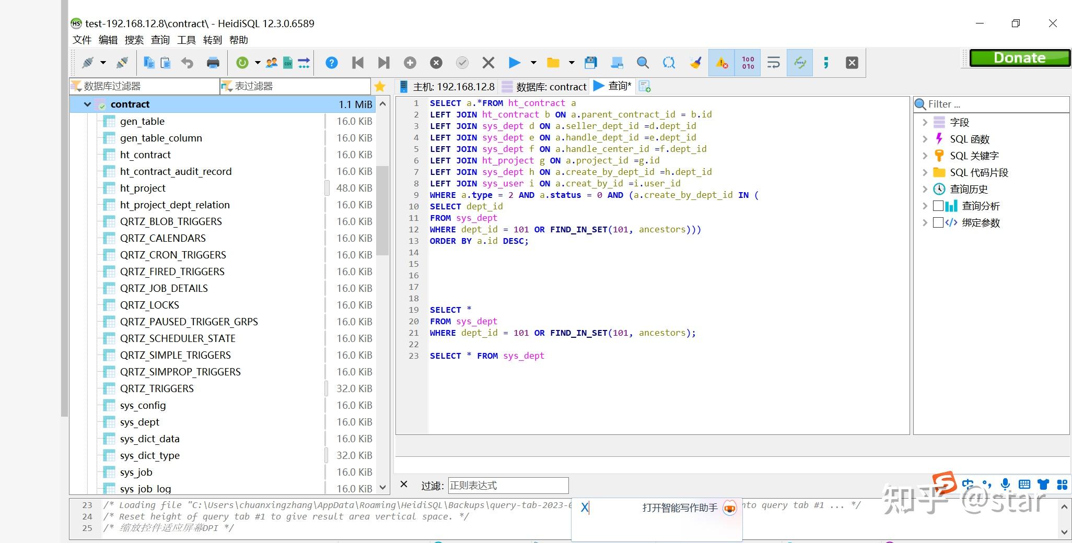This screenshot has width=1072, height=543.
Task: Open the dropdown arrow beside run button
Action: coord(533,63)
